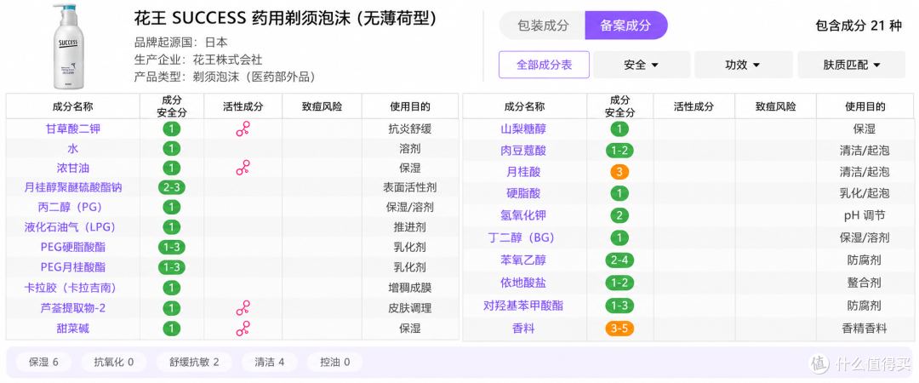Open ingredient link 水
Image resolution: width=919 pixels, height=383 pixels.
73,148
